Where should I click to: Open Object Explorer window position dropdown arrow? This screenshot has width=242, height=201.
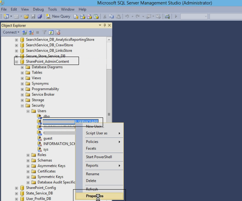(100, 25)
